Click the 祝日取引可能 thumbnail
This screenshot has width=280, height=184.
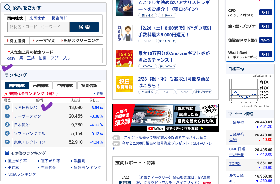click(124, 84)
